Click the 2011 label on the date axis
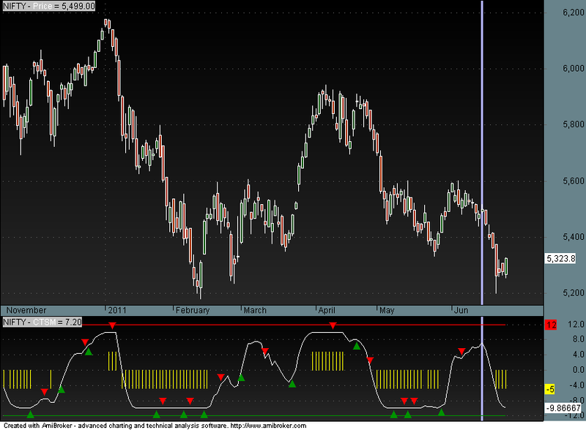 pos(117,310)
